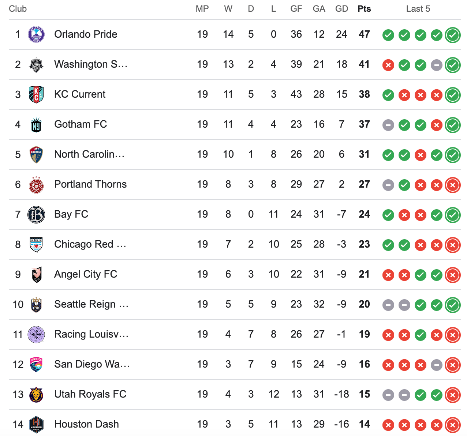Click the Washington Spirit crest icon

[36, 64]
